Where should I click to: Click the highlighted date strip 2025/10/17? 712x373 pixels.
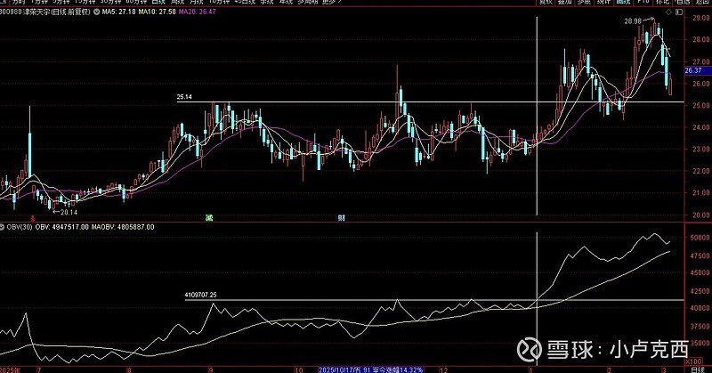coord(371,369)
